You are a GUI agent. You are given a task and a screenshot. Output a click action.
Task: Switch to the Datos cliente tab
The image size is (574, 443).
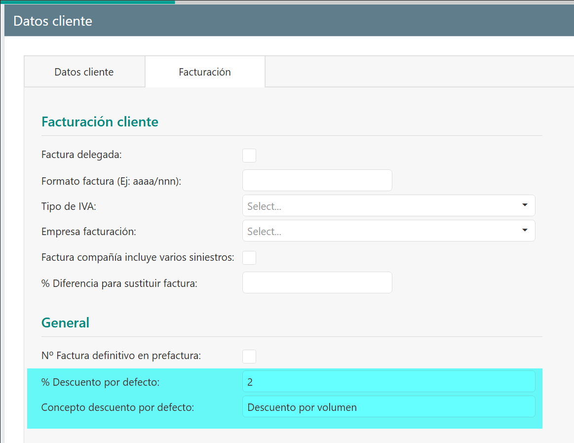click(x=84, y=72)
